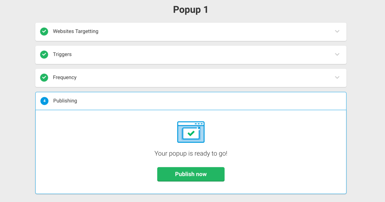Click the dashes in the illustration's browser bar
Viewport: 385px width, 202px height.
(x=199, y=124)
